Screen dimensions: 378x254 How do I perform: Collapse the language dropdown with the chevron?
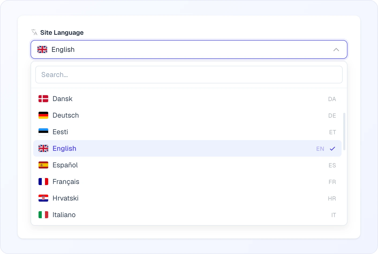(x=336, y=49)
